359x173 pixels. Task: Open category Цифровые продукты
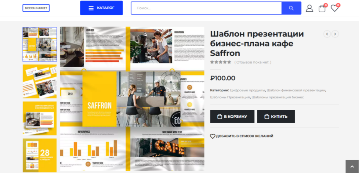[248, 90]
